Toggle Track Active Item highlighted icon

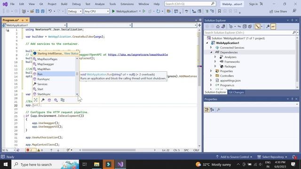[x=257, y=27]
